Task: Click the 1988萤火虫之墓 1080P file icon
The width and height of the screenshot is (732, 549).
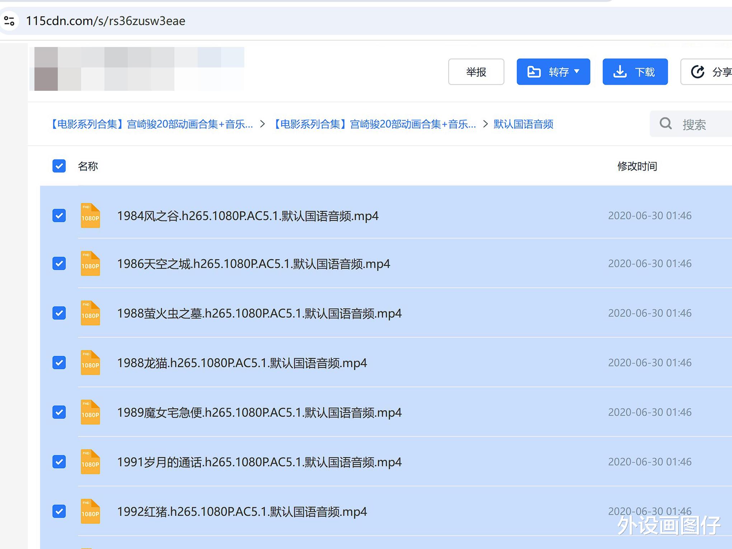Action: pyautogui.click(x=90, y=313)
